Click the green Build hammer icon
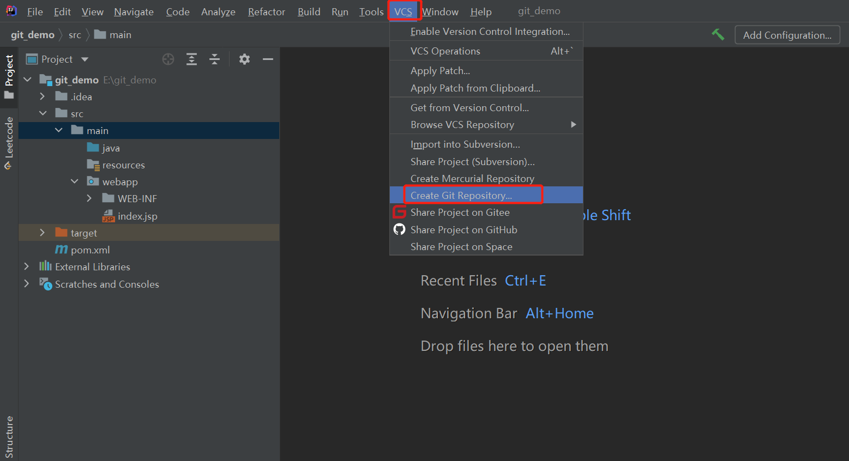 tap(718, 35)
